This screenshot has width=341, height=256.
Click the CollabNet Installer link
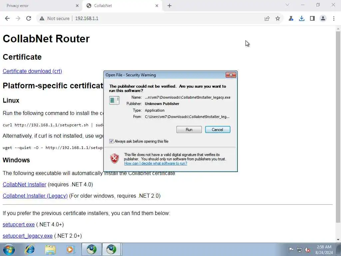(x=24, y=184)
